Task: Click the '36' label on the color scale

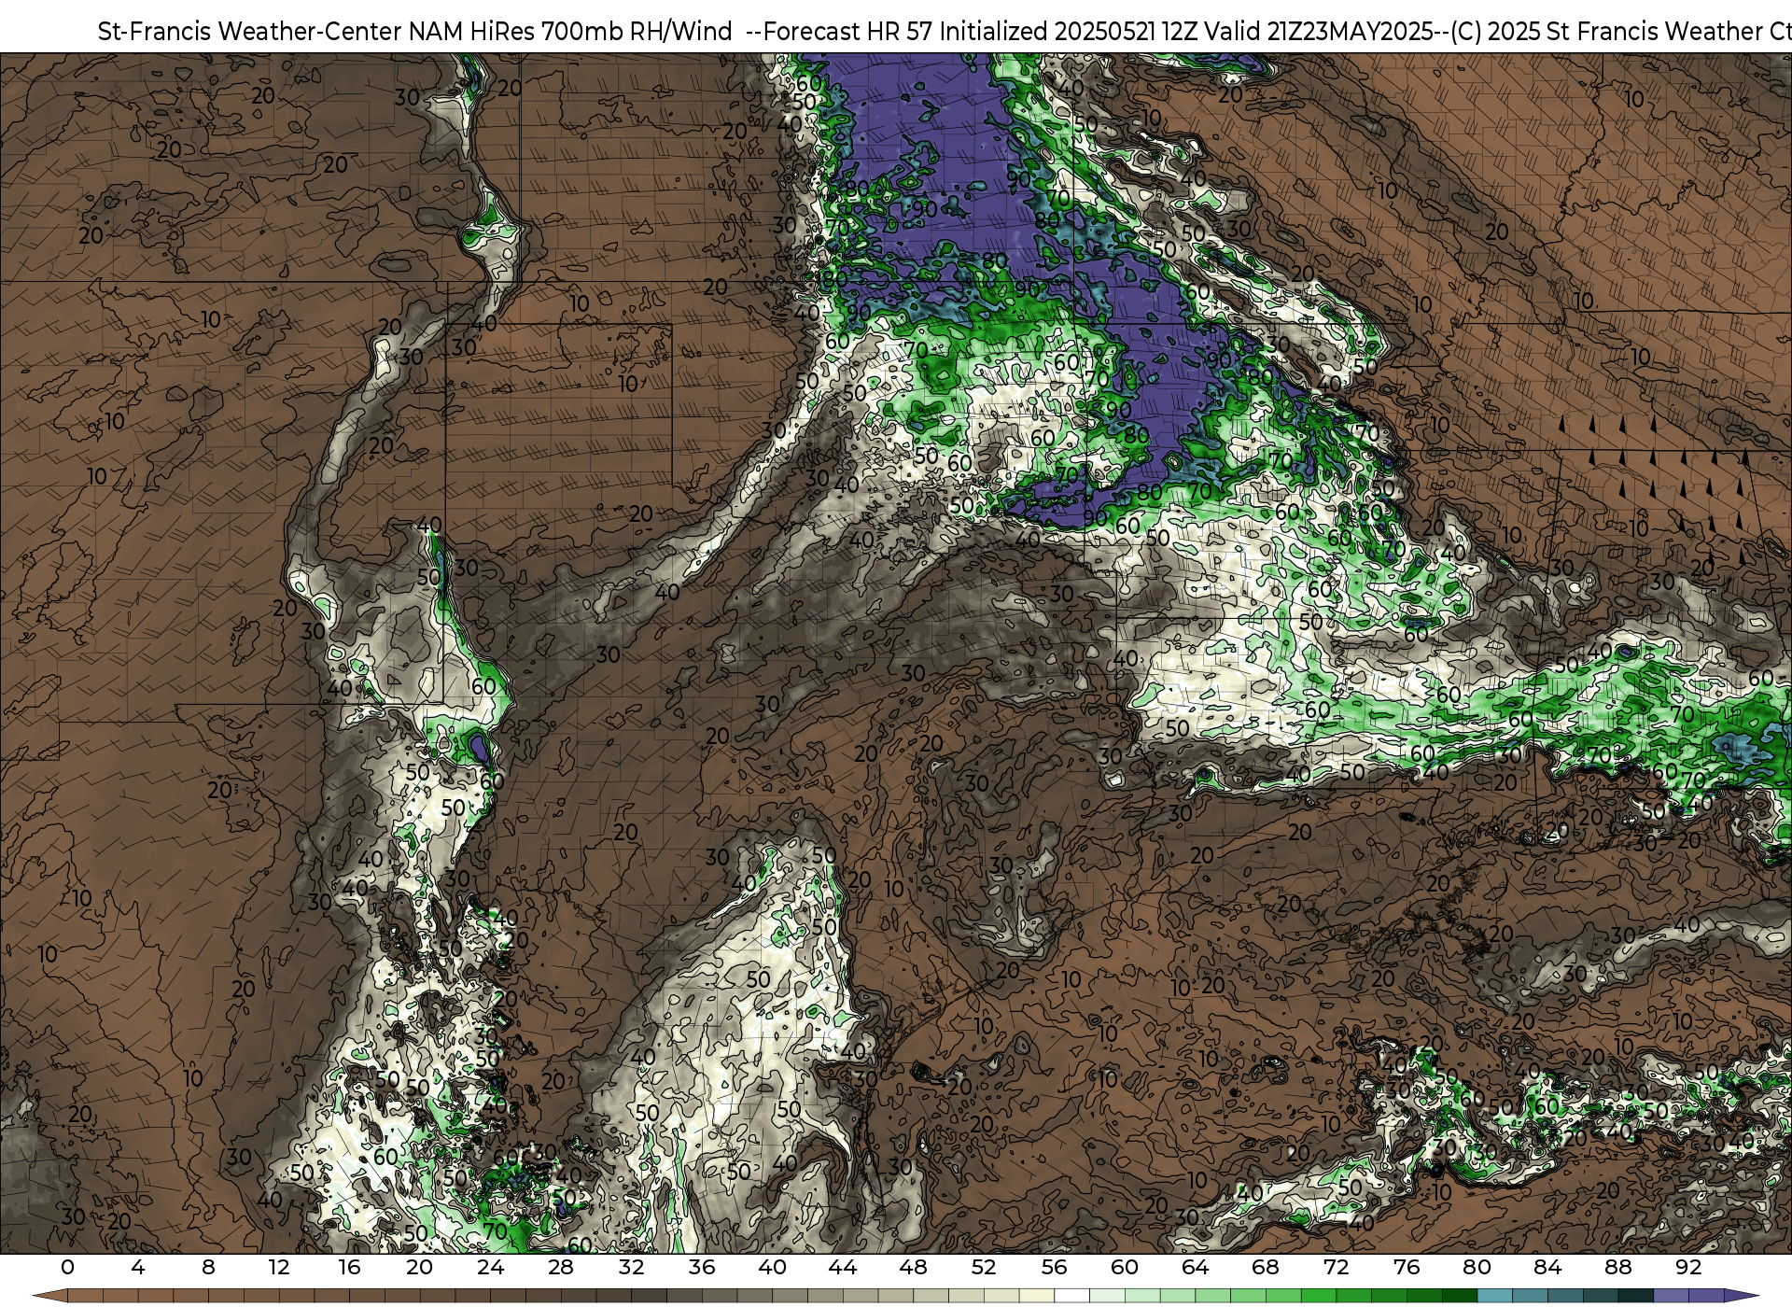Action: pos(702,1268)
